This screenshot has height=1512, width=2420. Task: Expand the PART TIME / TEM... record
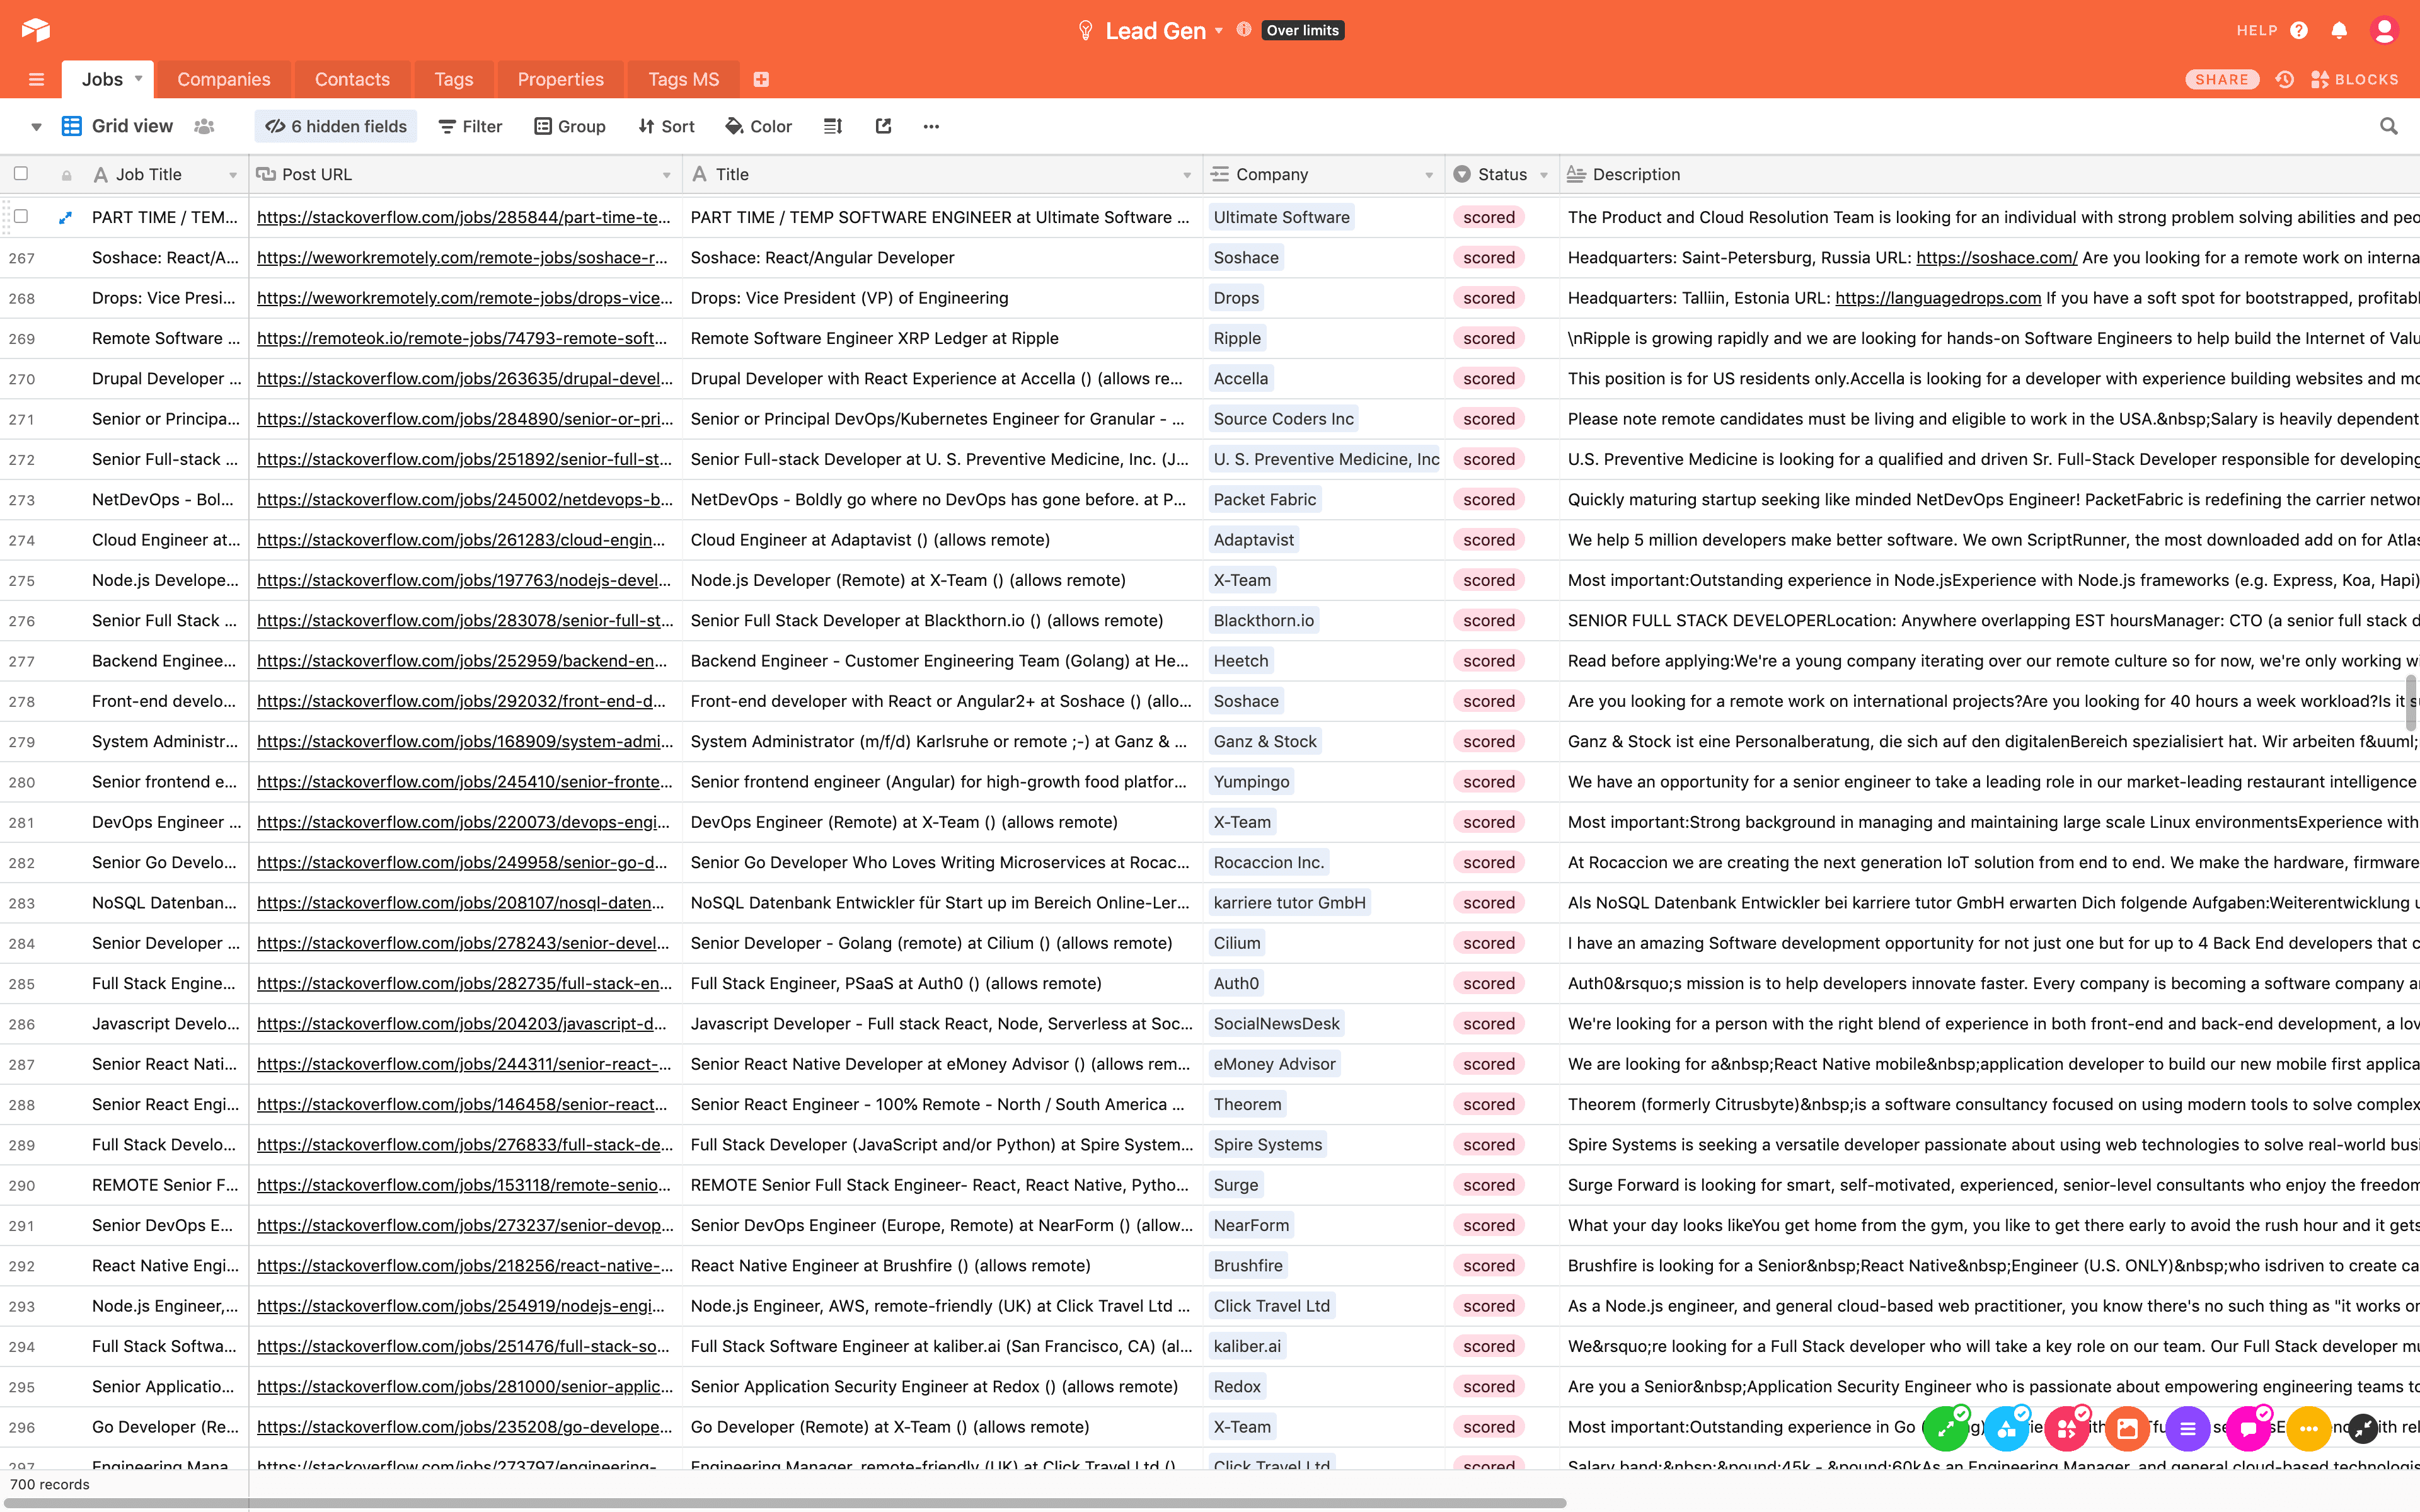[66, 217]
